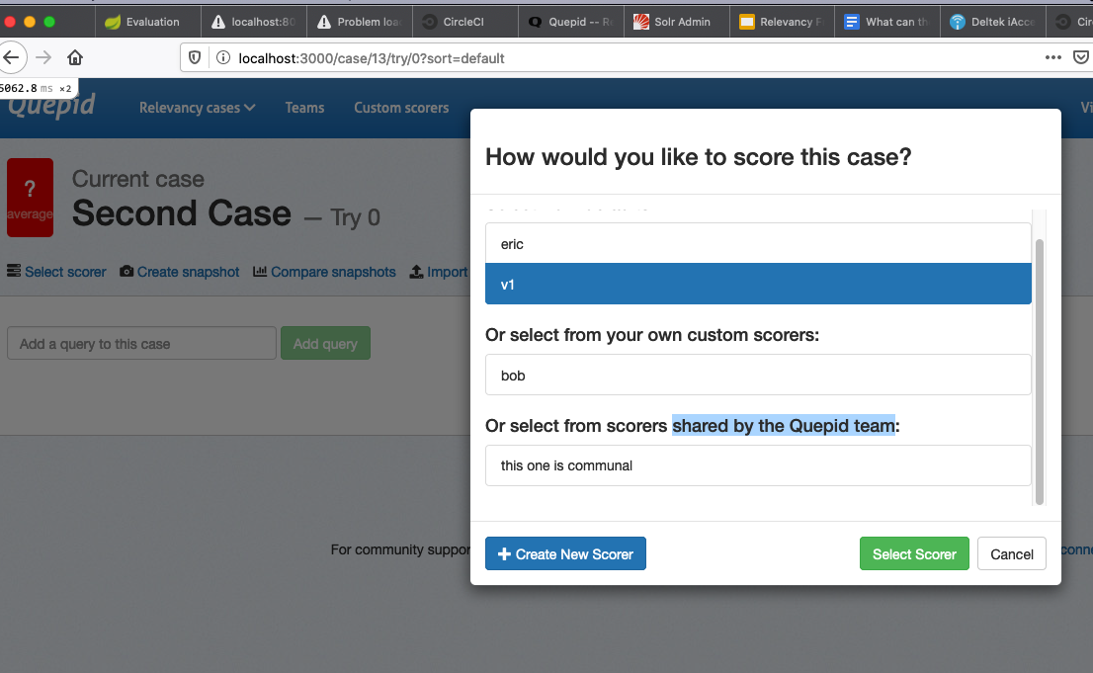Click the Create New Scorer button

tap(565, 553)
